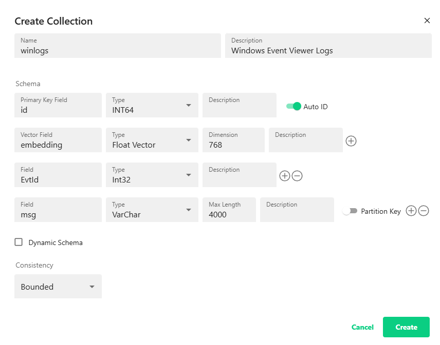Open the Int32 type dropdown

tap(152, 175)
